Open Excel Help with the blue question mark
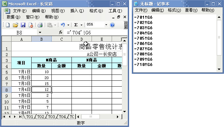The image size is (224, 127). 112,25
